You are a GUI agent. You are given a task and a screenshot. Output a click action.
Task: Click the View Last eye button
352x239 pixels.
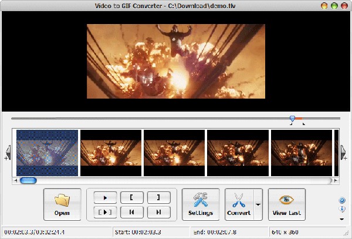(287, 204)
